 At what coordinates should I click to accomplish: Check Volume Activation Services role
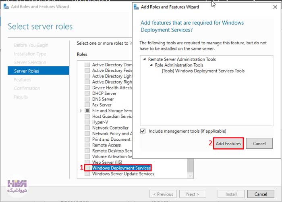pos(87,156)
